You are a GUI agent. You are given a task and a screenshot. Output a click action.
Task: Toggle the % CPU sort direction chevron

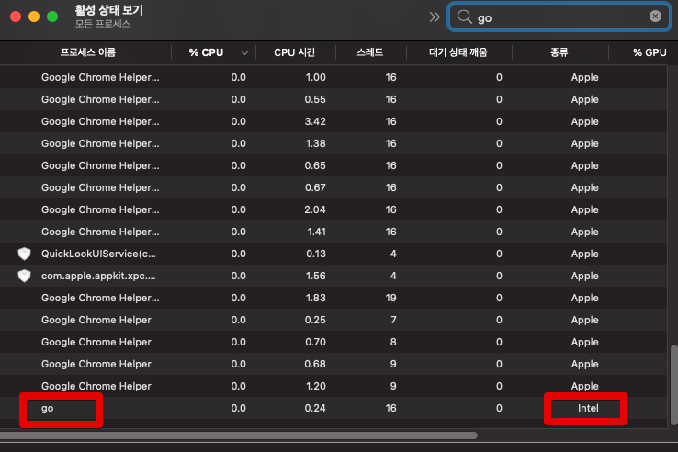click(x=244, y=52)
